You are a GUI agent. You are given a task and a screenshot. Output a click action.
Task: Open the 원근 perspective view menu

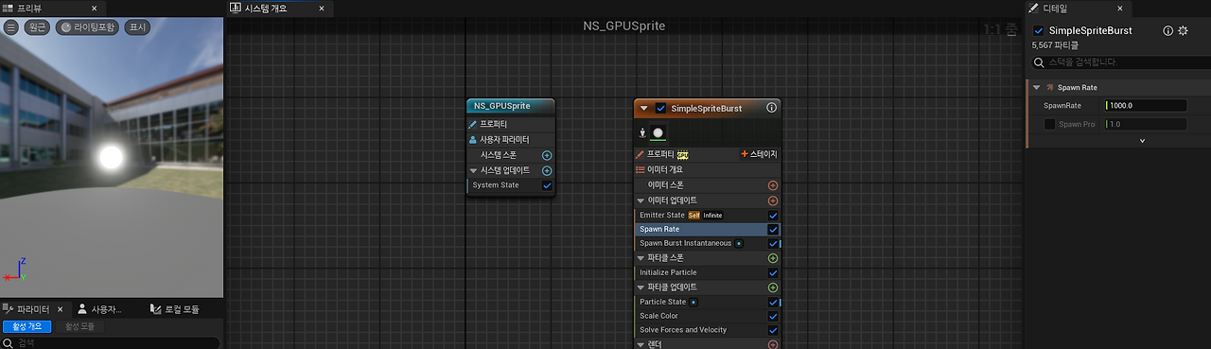click(37, 27)
